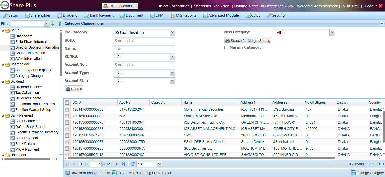Check the row for SCL Securities Ltd
Screen dimensions: 385x177
(67, 149)
